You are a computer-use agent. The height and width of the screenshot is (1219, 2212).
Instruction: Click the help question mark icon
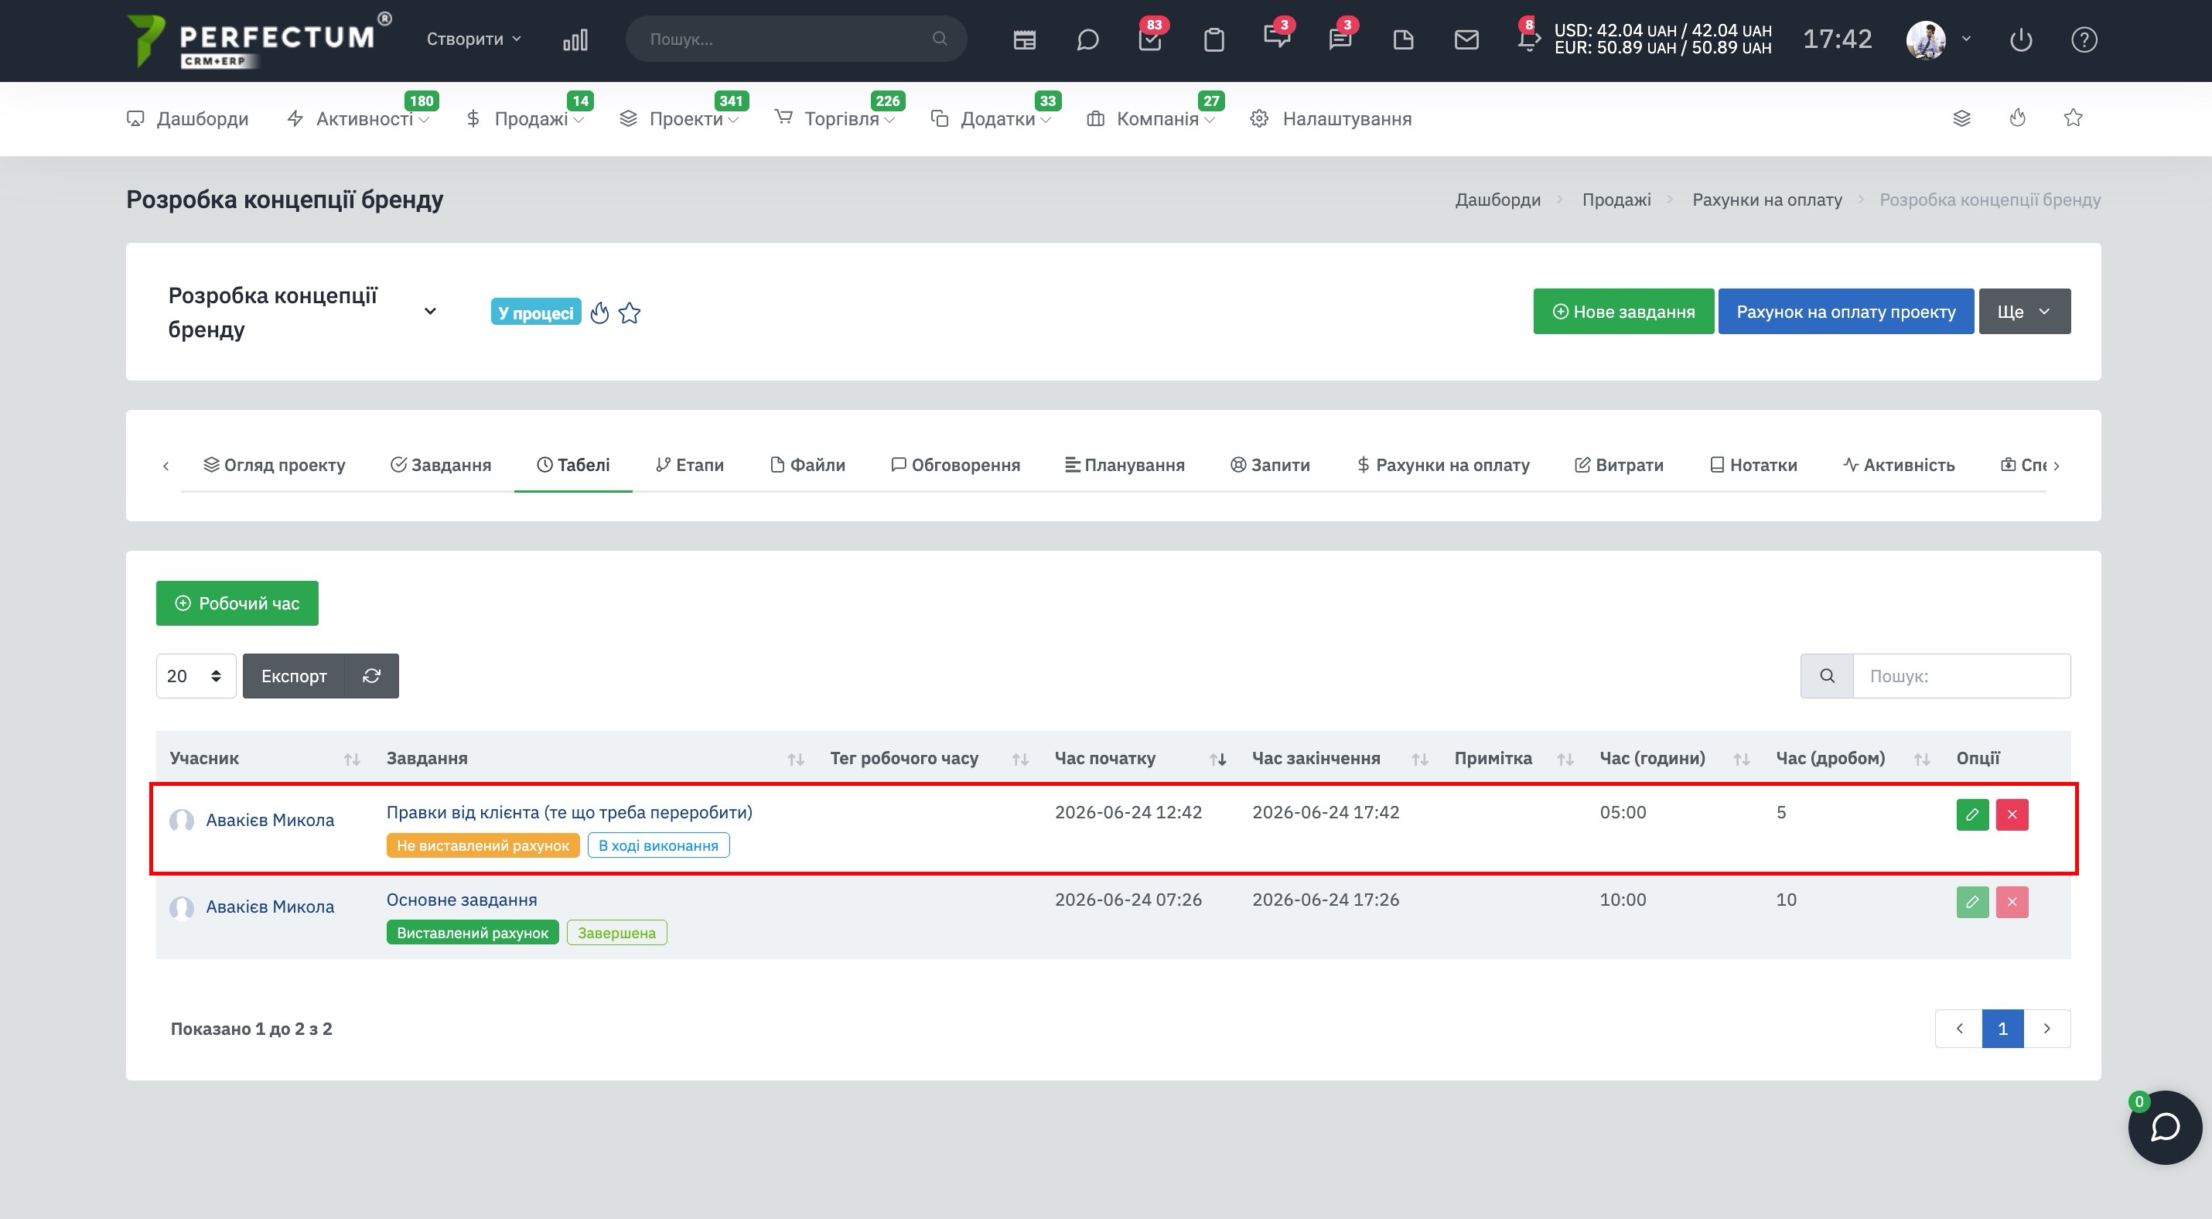click(x=2084, y=39)
